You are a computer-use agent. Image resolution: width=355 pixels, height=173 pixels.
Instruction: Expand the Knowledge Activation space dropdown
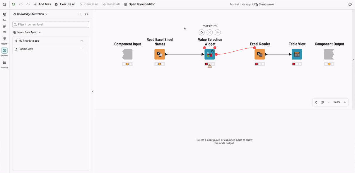(30, 14)
